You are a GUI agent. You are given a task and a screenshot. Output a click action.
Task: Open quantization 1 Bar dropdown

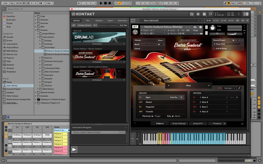click(x=50, y=3)
